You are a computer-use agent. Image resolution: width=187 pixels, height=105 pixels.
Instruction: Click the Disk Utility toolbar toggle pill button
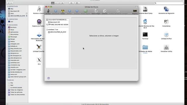tap(136, 7)
